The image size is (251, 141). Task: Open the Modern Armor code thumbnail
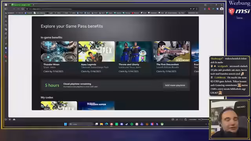(x=96, y=105)
